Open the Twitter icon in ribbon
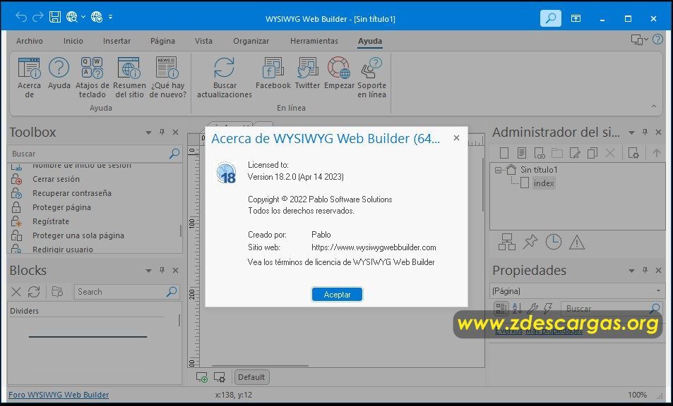The height and width of the screenshot is (406, 673). point(307,68)
